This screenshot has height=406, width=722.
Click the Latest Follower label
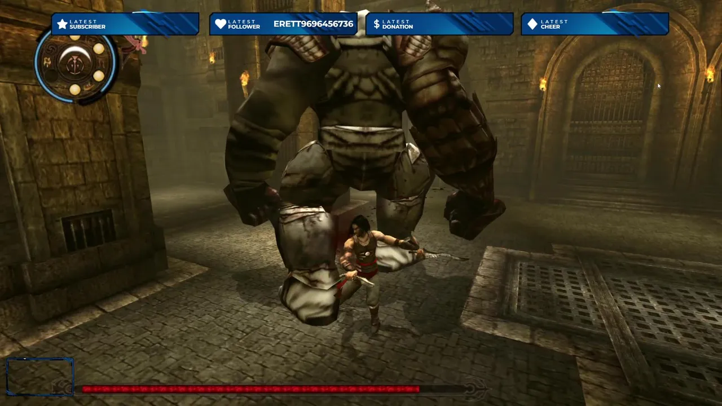pos(244,24)
